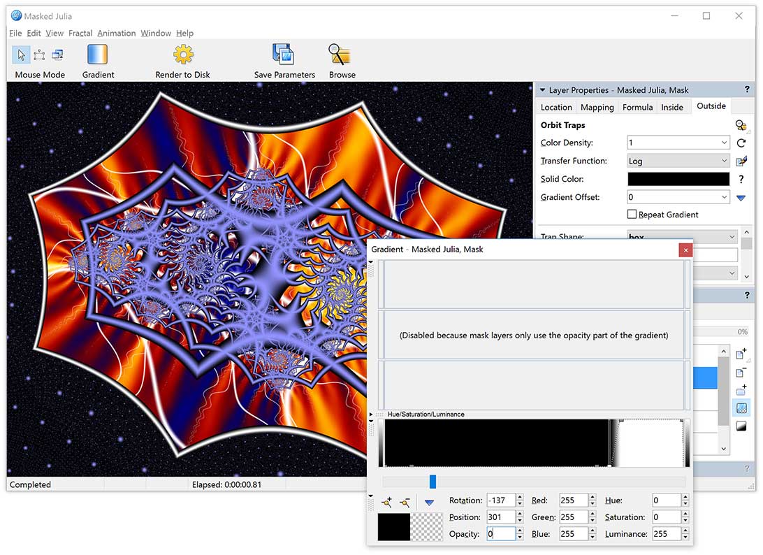Click the help icon on the partly hidden panel header

tap(747, 295)
